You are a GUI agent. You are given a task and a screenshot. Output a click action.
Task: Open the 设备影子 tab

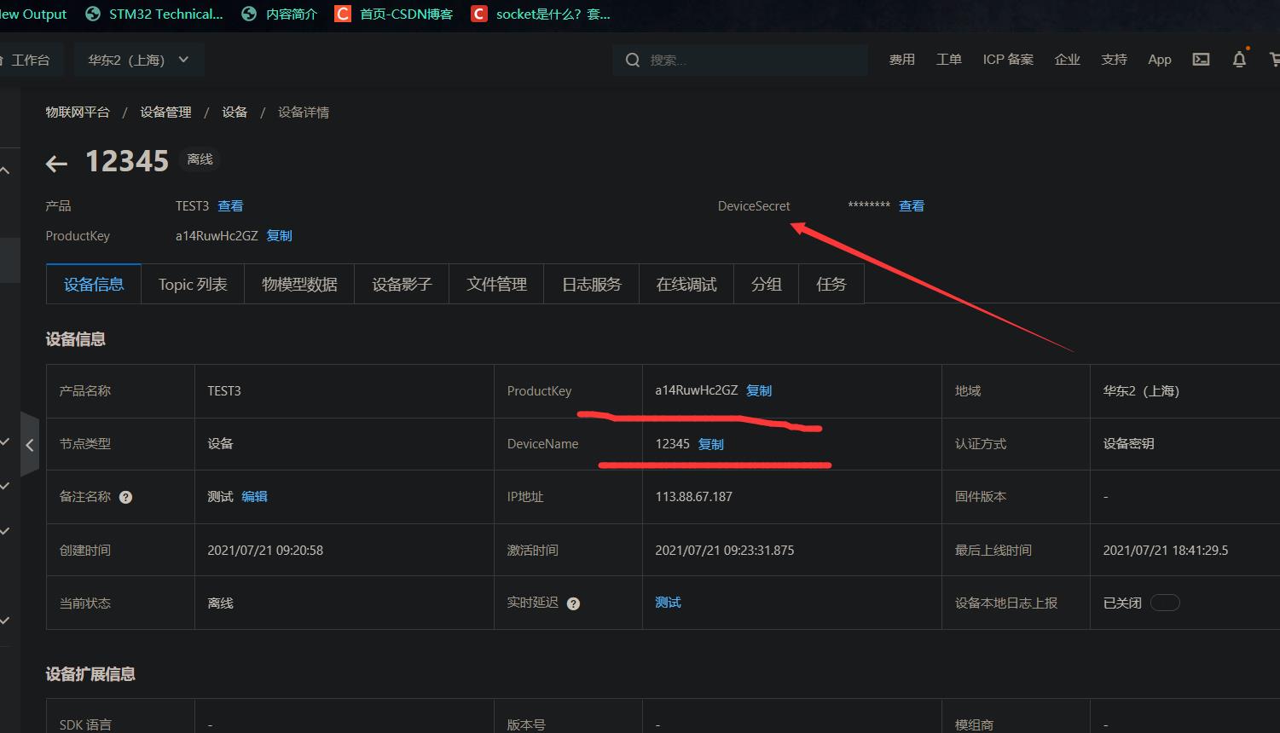402,284
